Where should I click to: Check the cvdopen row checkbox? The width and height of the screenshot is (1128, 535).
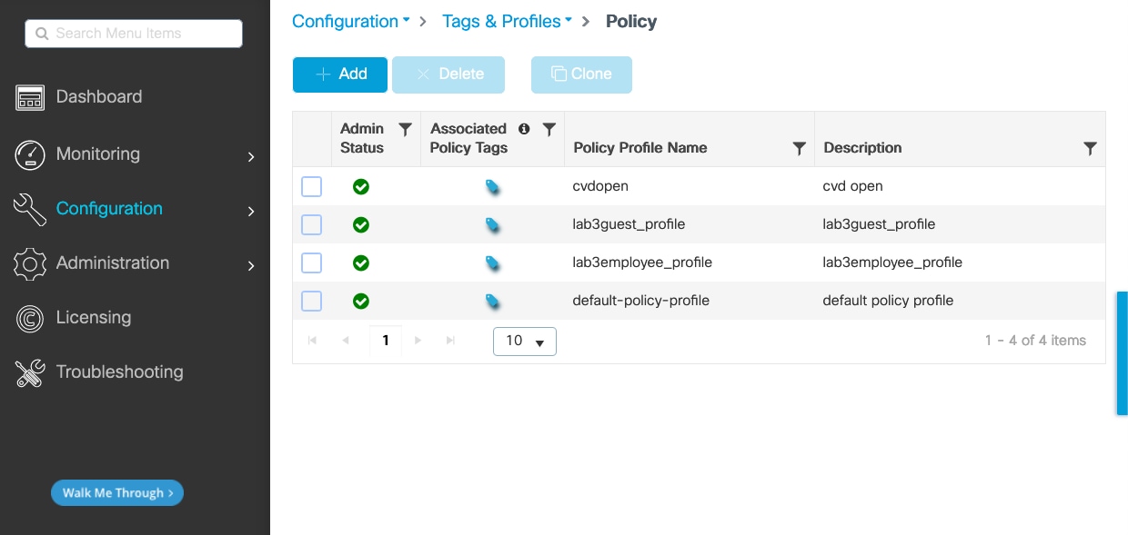(311, 187)
